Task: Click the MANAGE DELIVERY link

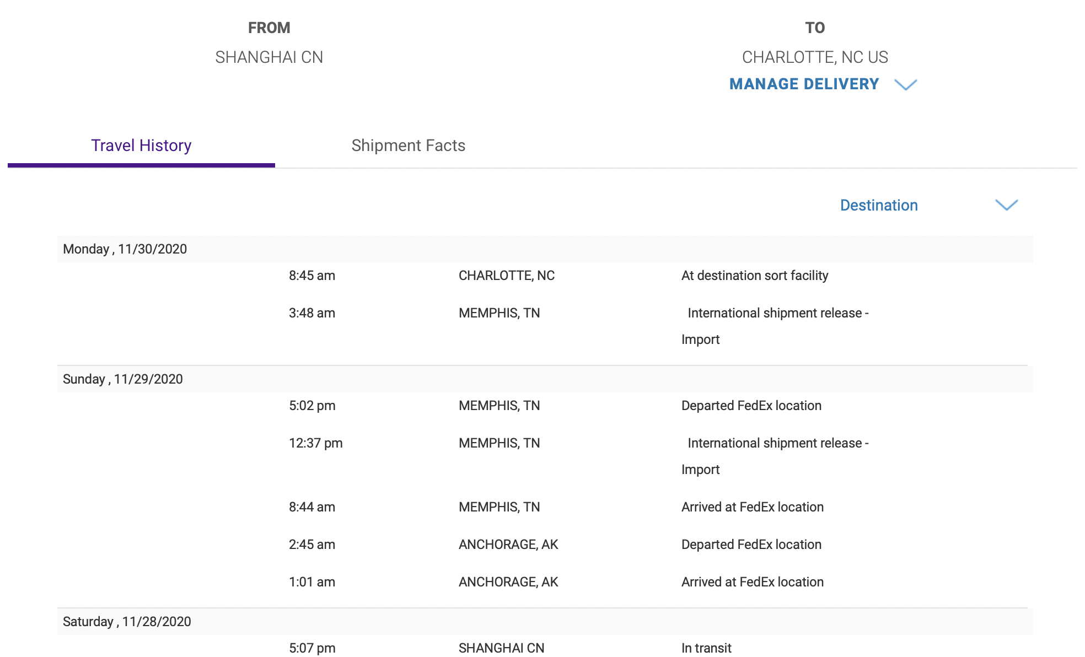Action: (x=804, y=84)
